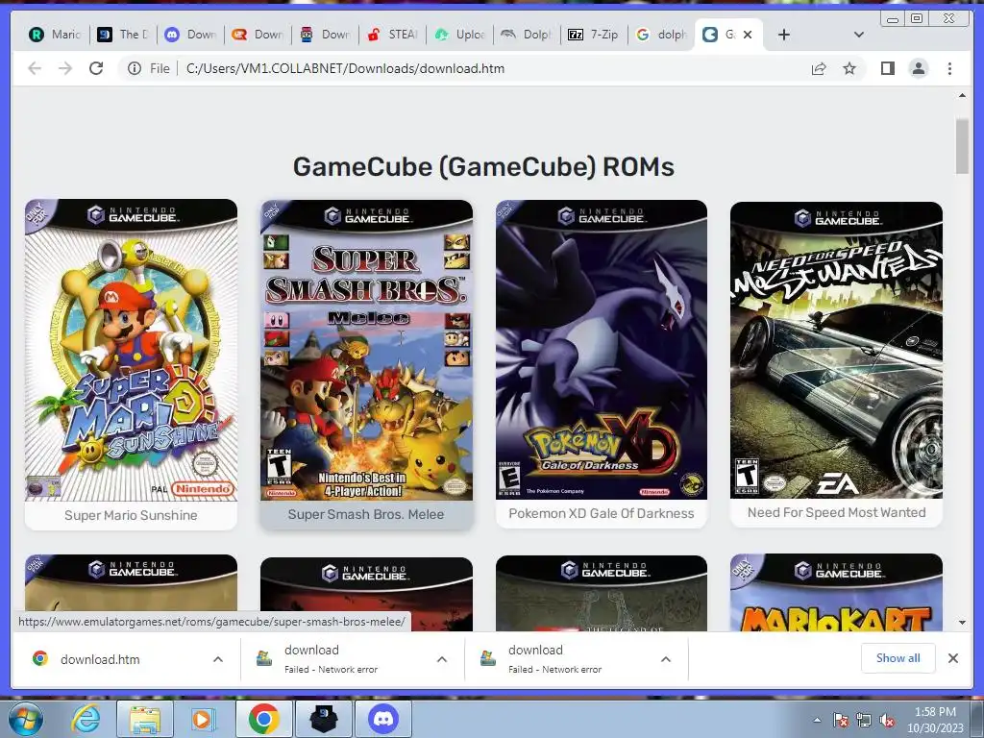Share this page icon in address bar

pos(819,68)
